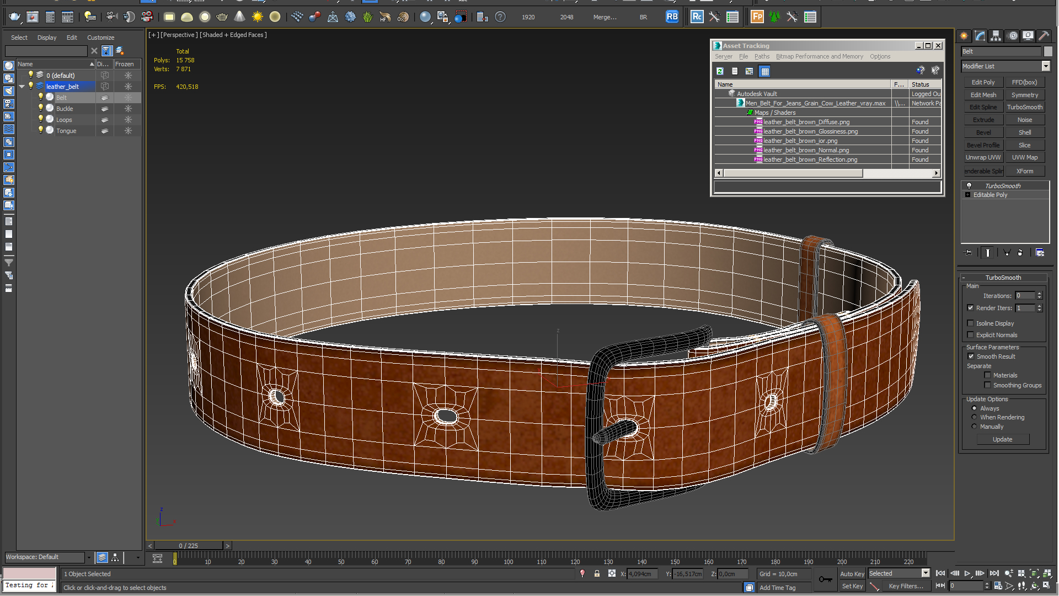
Task: Enable the Isoline Display checkbox
Action: click(x=971, y=323)
